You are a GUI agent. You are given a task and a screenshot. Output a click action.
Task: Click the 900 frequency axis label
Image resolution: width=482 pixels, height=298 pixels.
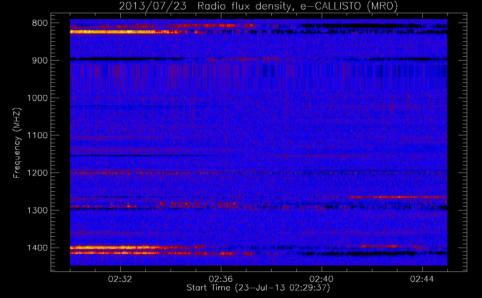pyautogui.click(x=40, y=60)
